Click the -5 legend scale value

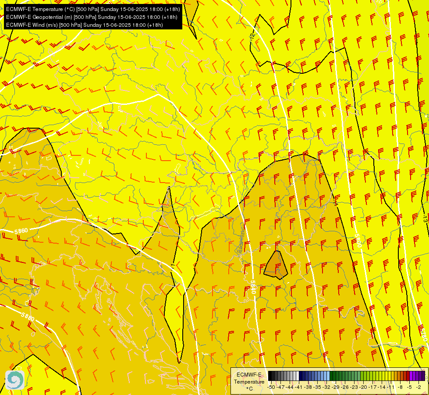[x=409, y=387]
